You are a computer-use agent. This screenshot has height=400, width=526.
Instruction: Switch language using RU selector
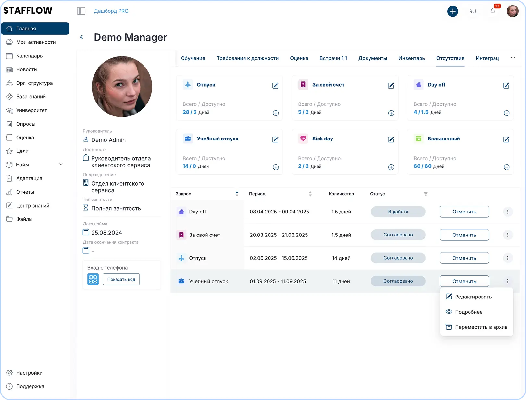[x=472, y=11]
